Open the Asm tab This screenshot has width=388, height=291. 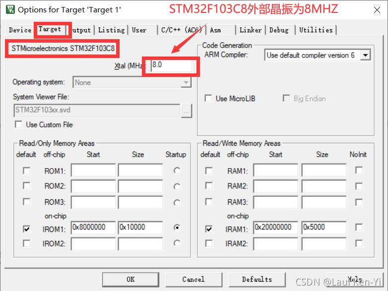coord(215,30)
